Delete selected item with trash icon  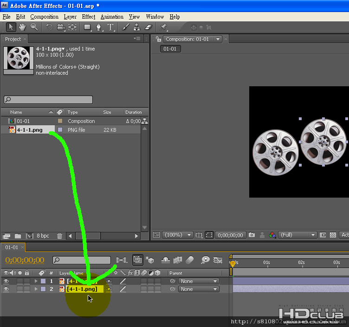(x=60, y=236)
